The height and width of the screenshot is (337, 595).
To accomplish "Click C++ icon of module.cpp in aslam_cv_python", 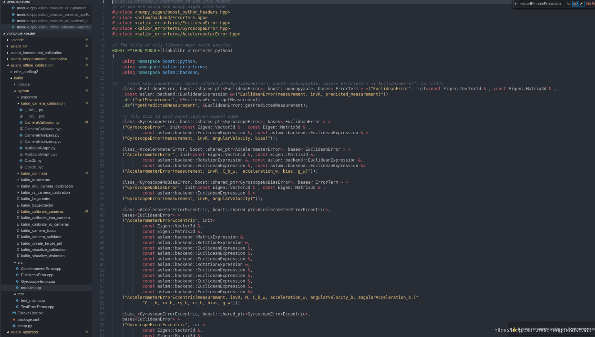I will [x=14, y=8].
